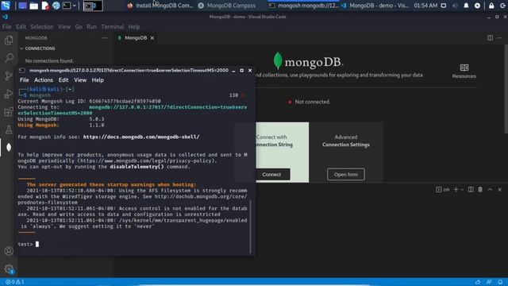Click 'Not connected.' status text

(x=312, y=102)
